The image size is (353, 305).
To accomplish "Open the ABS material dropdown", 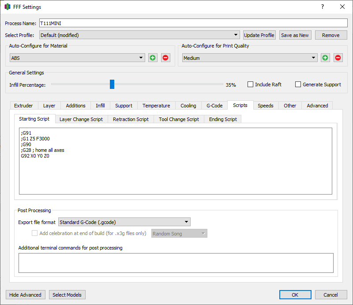I will pyautogui.click(x=77, y=58).
